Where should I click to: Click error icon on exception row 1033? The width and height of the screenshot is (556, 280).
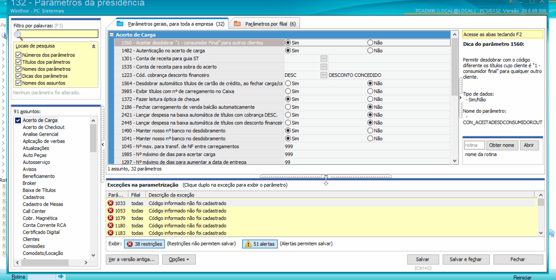pyautogui.click(x=111, y=203)
